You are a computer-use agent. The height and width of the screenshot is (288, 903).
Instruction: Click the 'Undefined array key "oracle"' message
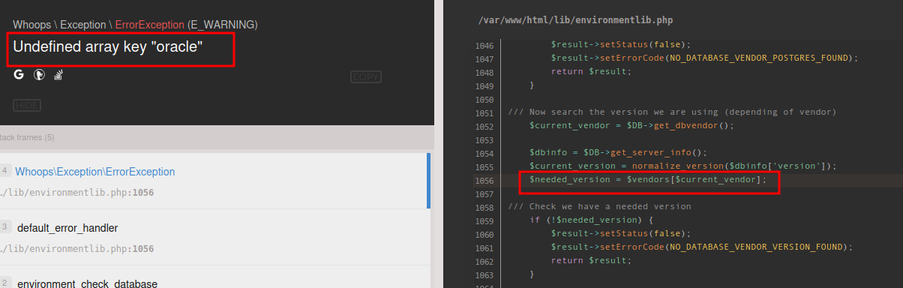pyautogui.click(x=108, y=46)
